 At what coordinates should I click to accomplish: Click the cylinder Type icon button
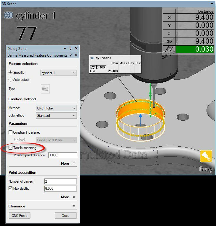pyautogui.click(x=45, y=89)
